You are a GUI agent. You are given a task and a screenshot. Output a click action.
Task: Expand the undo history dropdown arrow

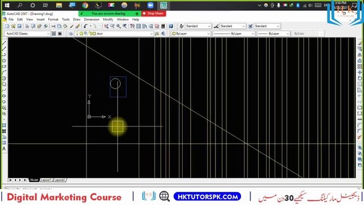90,26
